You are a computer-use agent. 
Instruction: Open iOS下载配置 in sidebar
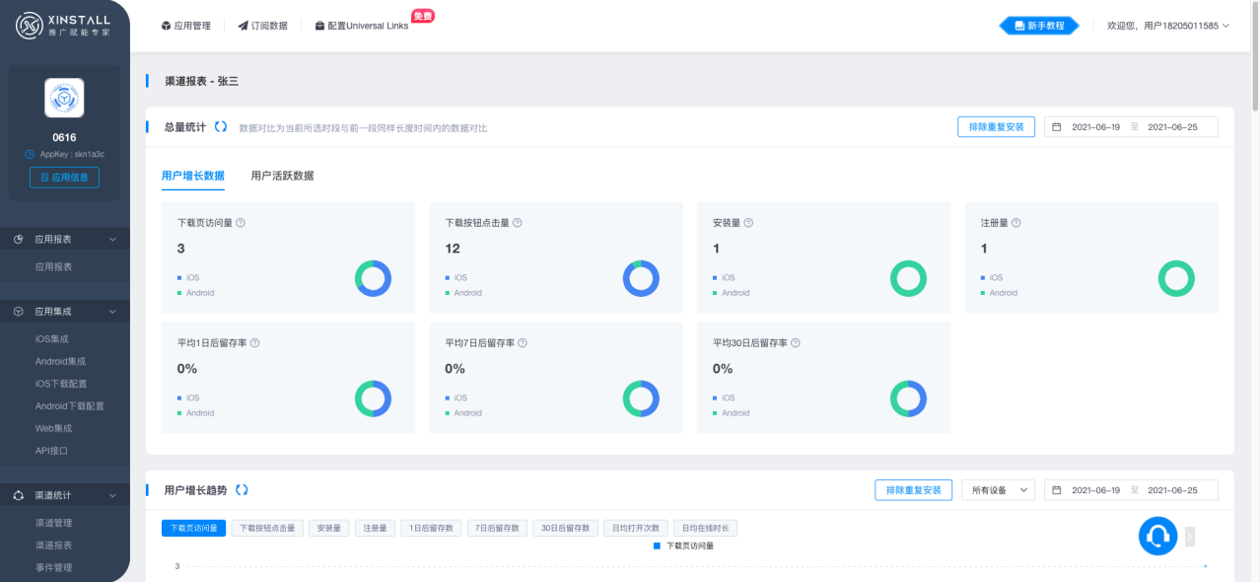pyautogui.click(x=61, y=384)
